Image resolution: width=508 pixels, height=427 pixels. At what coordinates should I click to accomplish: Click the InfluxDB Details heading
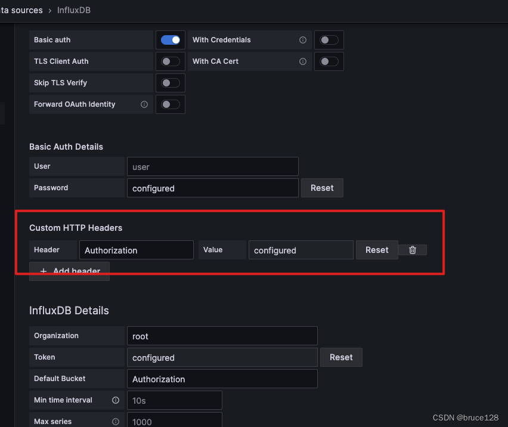(x=69, y=310)
